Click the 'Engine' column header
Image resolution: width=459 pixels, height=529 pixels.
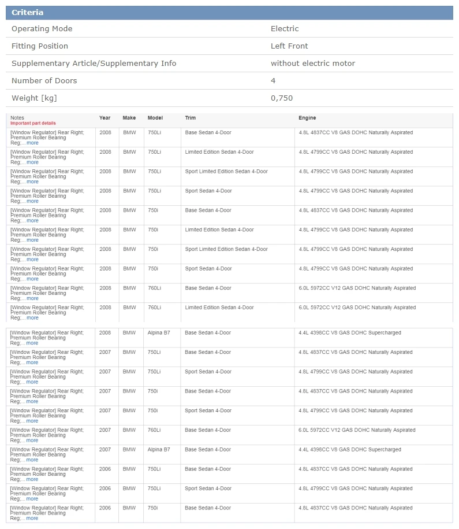pyautogui.click(x=307, y=118)
